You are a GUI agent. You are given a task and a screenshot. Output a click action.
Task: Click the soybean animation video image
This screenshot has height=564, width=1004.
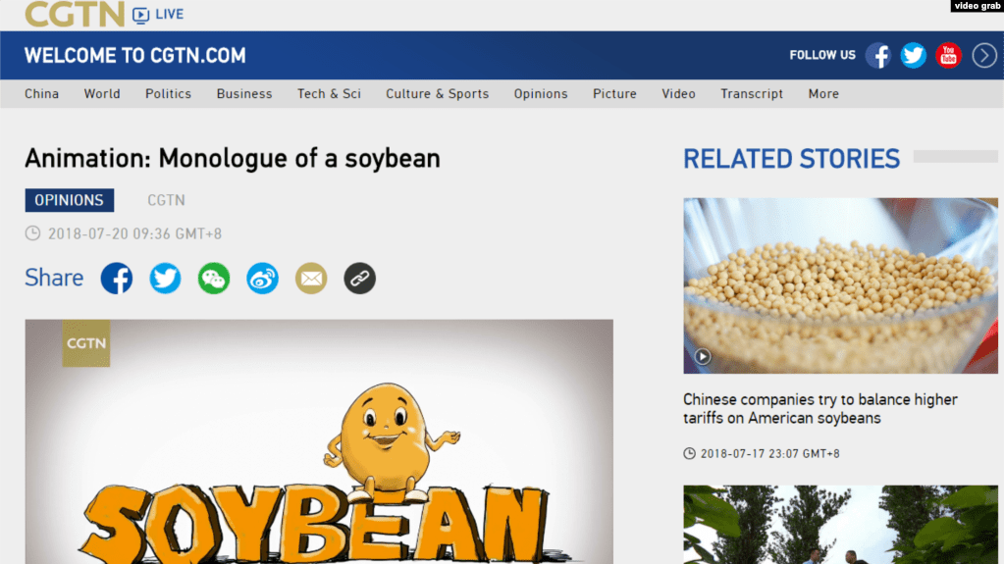319,441
